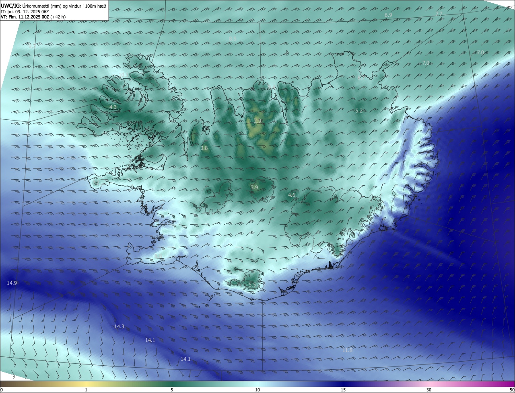515x393 pixels.
Task: Click the '0' tick on the color scale
Action: 2,390
